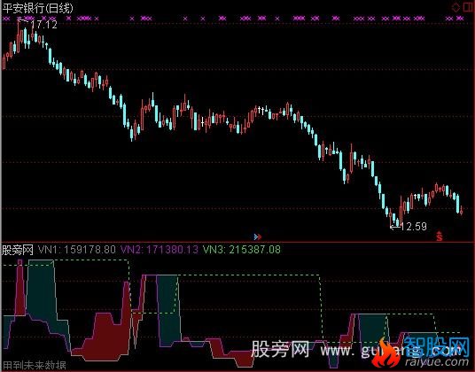
Task: Click the 12.59 low price label
Action: 414,227
